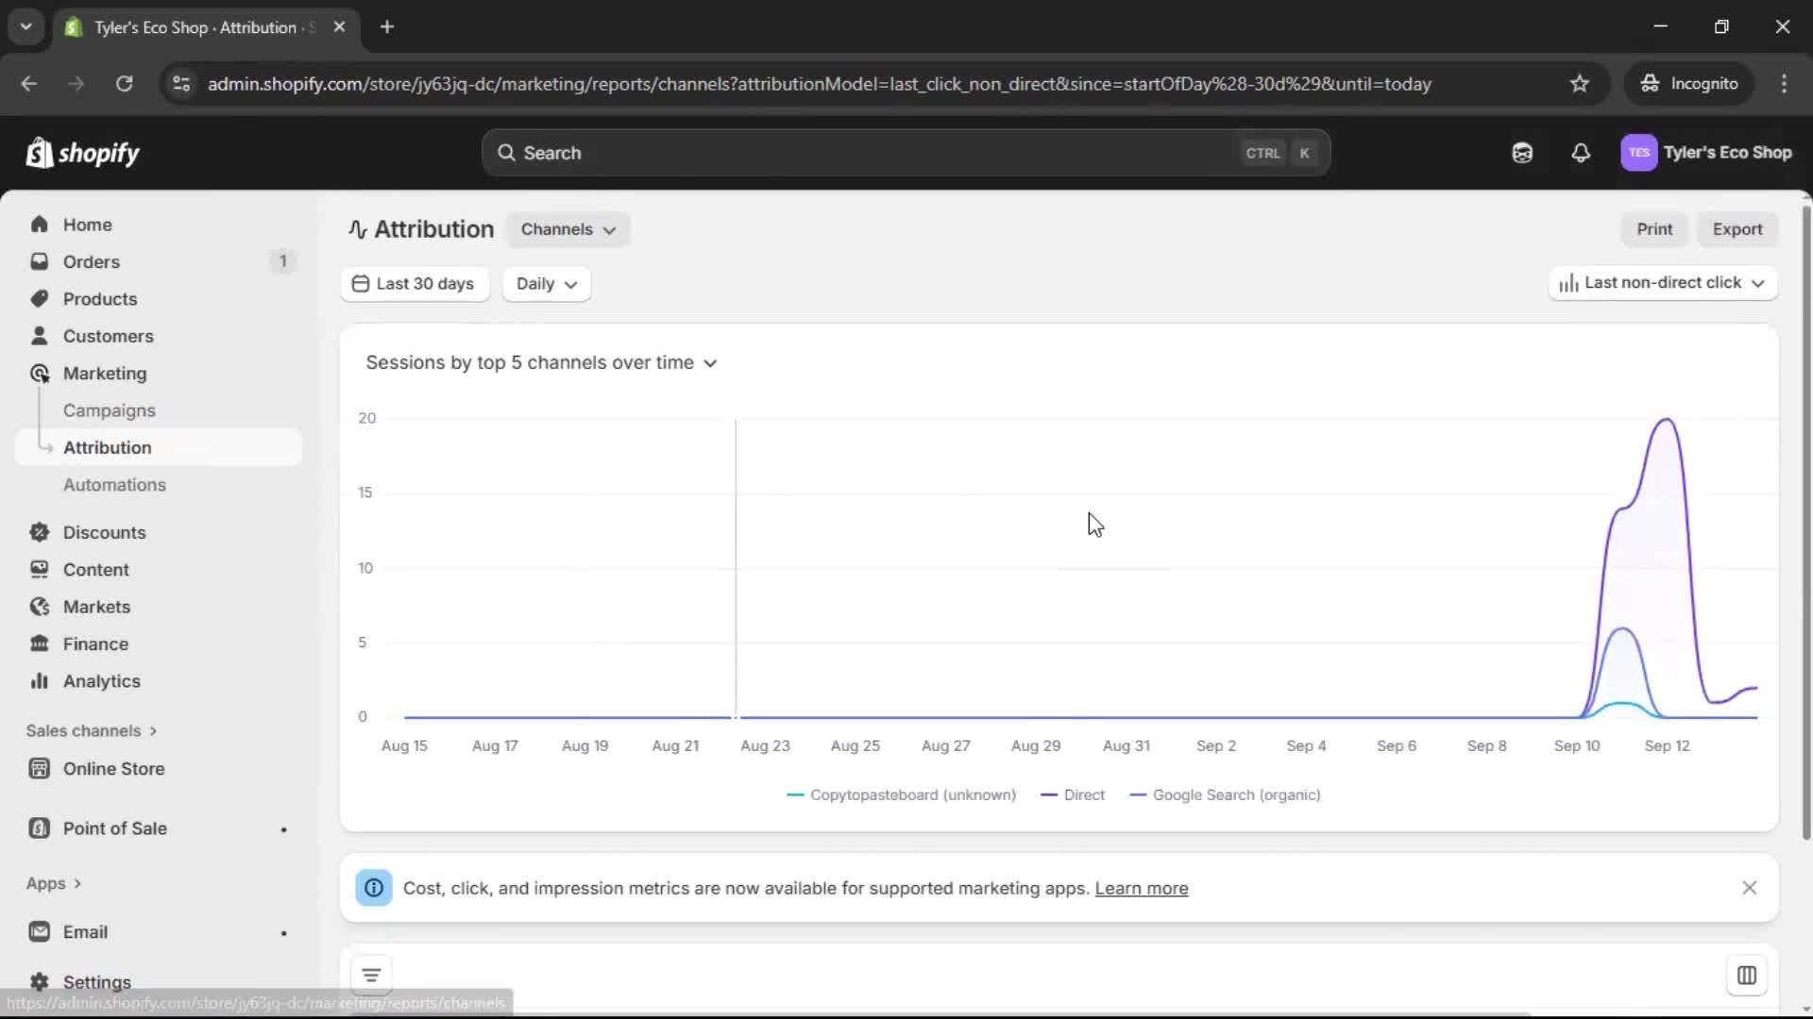Open the Channels dropdown
1813x1019 pixels.
(x=568, y=229)
